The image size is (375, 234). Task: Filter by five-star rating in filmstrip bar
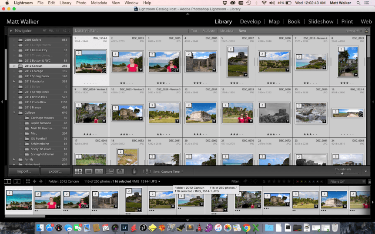pyautogui.click(x=289, y=181)
